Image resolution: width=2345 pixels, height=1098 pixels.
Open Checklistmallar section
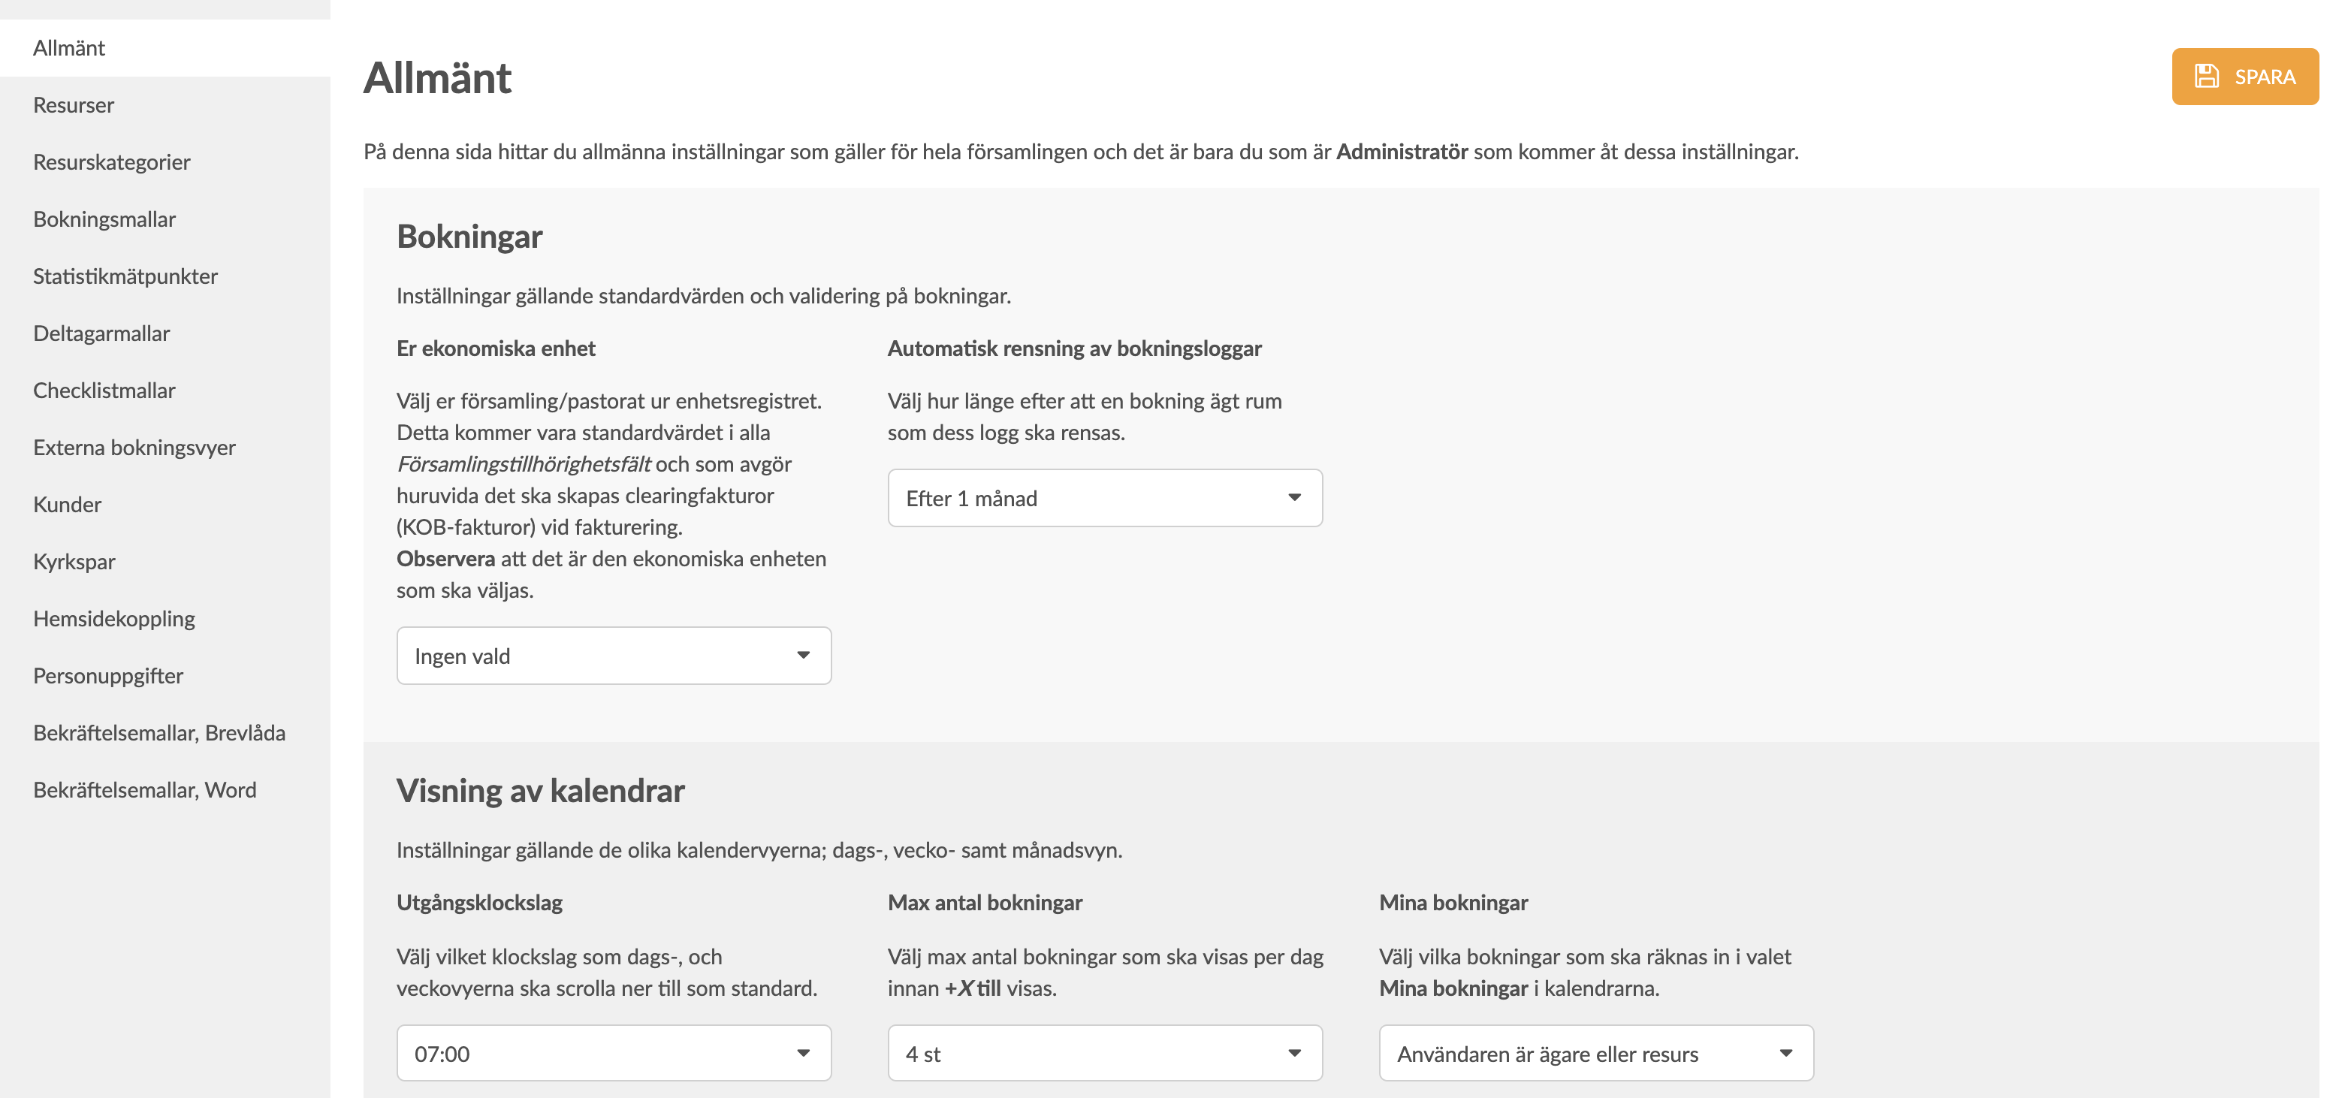tap(104, 391)
